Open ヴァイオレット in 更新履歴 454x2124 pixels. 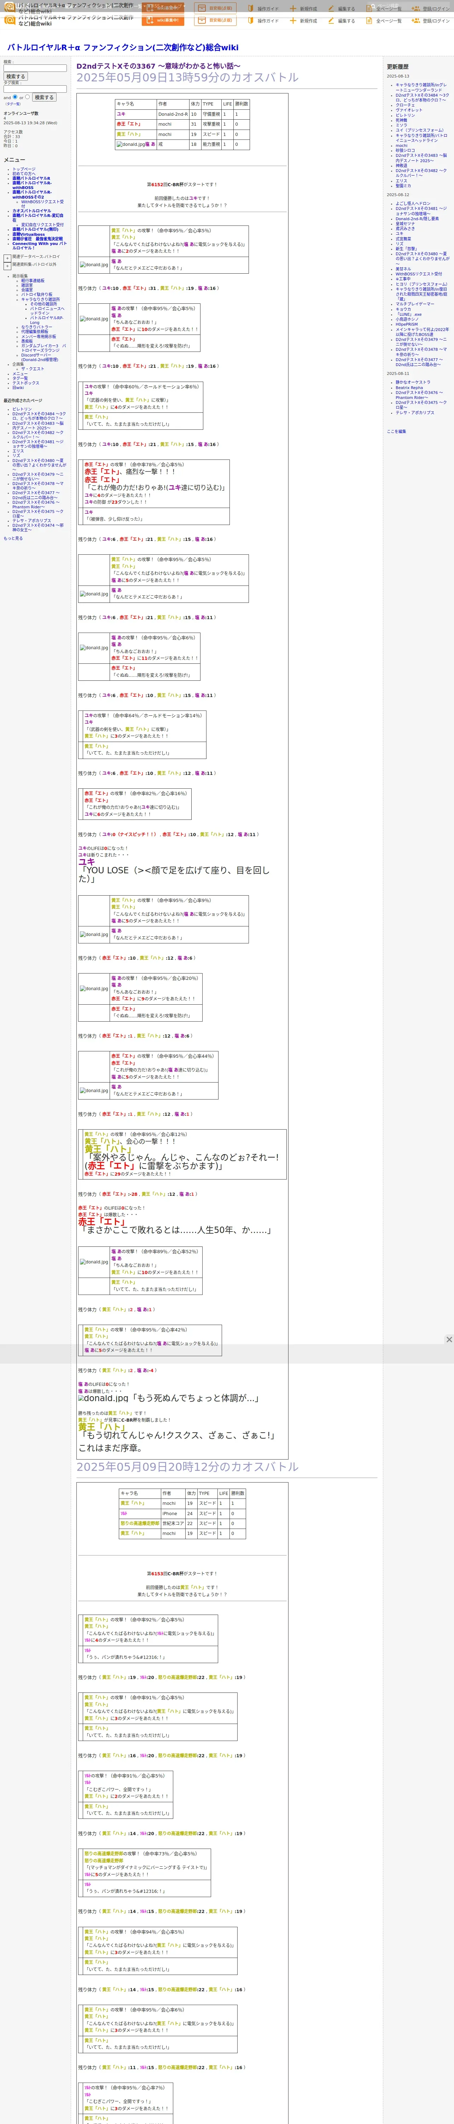coord(409,110)
